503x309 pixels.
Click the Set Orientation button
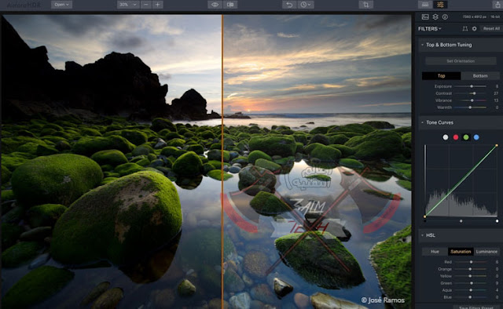coord(461,61)
